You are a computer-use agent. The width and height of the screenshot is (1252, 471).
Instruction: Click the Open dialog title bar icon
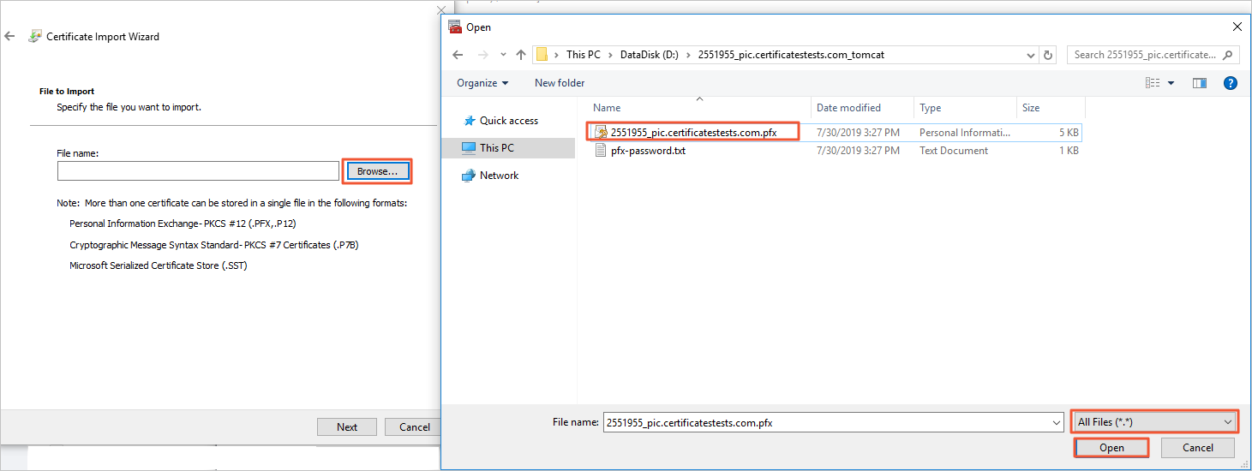tap(456, 27)
